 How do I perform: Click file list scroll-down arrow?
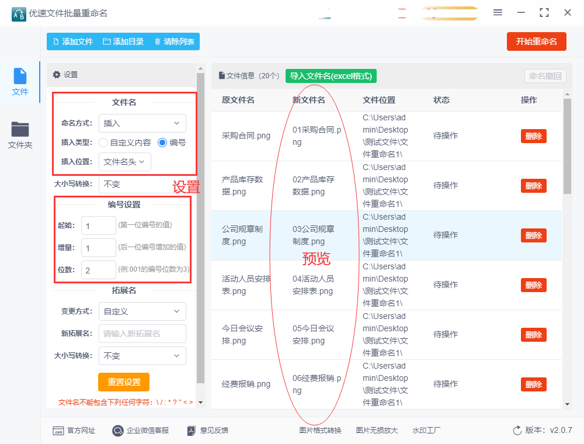[567, 404]
